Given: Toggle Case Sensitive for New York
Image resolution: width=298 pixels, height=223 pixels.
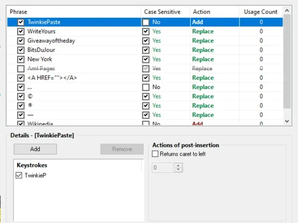Looking at the screenshot, I should (x=146, y=59).
